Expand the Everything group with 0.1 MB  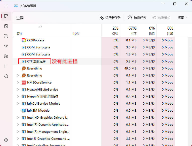18,76
